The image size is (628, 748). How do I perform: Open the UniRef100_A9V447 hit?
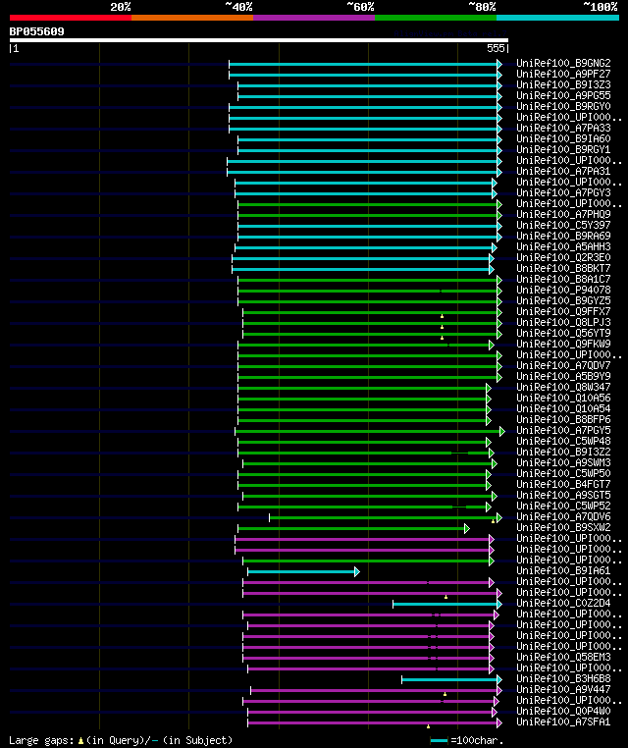(x=563, y=689)
